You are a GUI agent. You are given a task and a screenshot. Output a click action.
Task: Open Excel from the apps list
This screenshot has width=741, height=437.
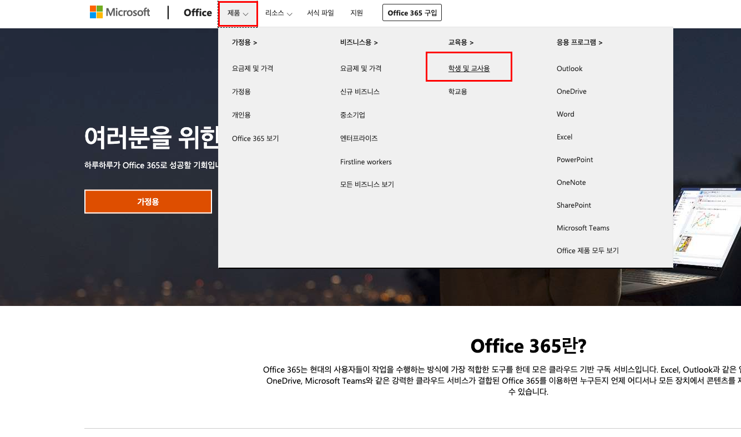click(x=564, y=137)
